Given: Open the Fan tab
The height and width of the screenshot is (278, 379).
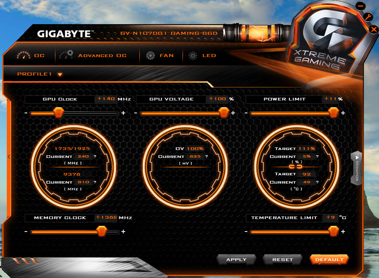Looking at the screenshot, I should pos(160,56).
